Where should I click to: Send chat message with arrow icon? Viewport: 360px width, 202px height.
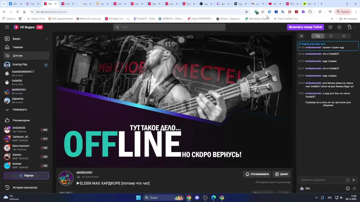point(354,180)
